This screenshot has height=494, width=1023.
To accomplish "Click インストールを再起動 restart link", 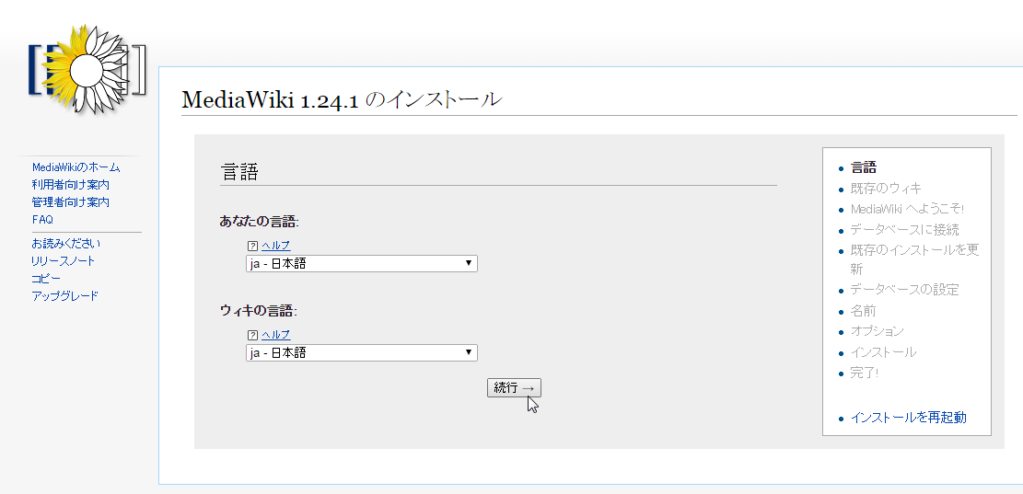I will coord(908,418).
